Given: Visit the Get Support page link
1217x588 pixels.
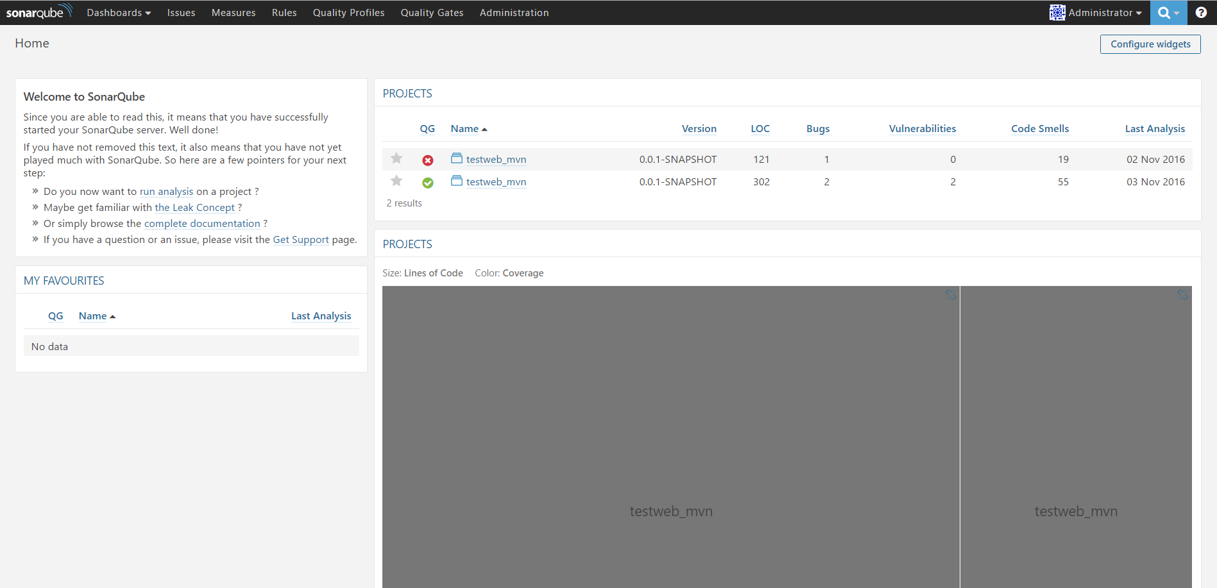Looking at the screenshot, I should [x=301, y=240].
